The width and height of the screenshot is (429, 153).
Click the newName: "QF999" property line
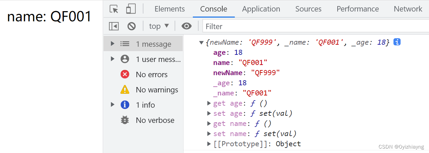tap(247, 73)
